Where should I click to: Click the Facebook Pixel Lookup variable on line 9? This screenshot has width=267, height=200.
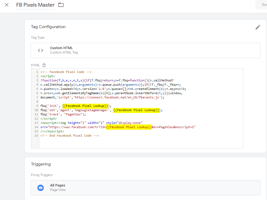click(x=85, y=106)
